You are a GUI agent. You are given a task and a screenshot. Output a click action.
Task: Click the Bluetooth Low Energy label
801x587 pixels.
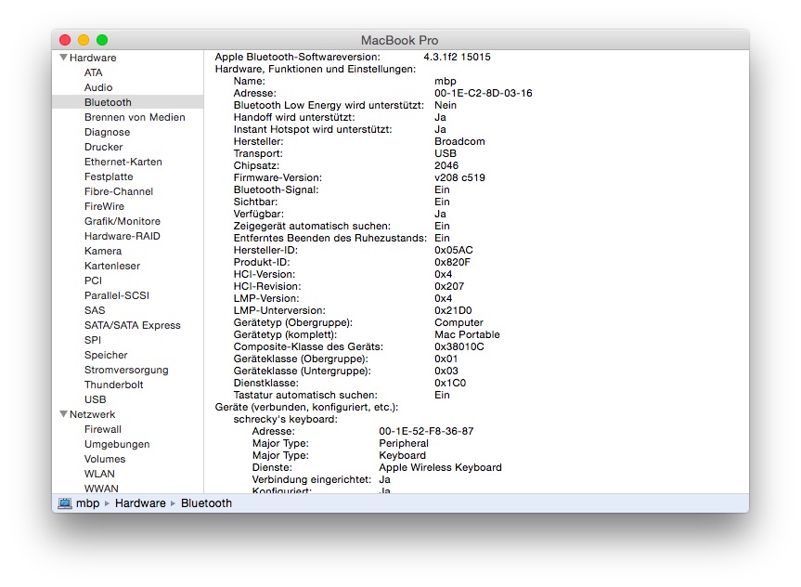tap(329, 105)
